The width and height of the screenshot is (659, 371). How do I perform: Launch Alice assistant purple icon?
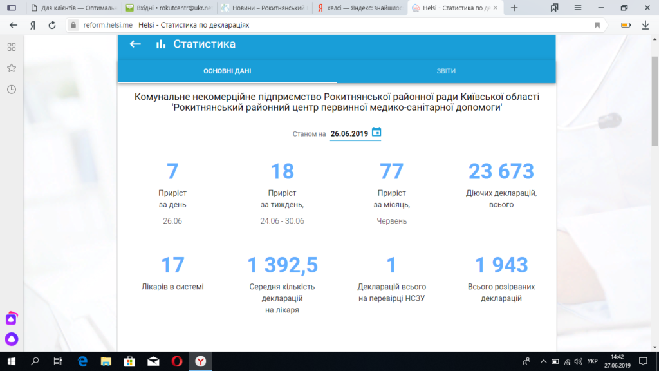tap(12, 339)
